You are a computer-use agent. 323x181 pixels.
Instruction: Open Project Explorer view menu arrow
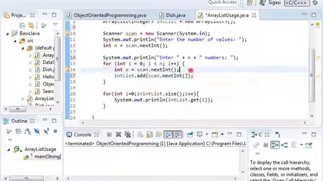click(55, 25)
